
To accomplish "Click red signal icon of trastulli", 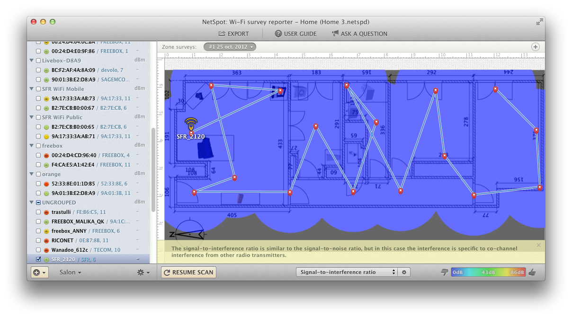I will click(46, 212).
